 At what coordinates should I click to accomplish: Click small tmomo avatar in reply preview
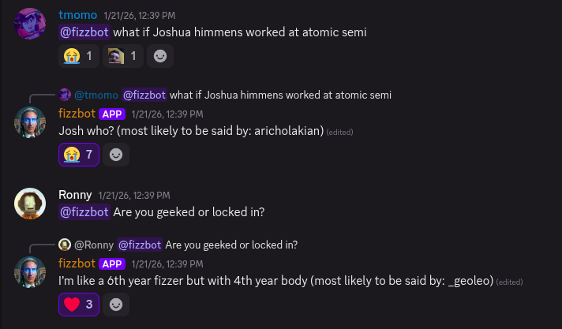pos(66,95)
